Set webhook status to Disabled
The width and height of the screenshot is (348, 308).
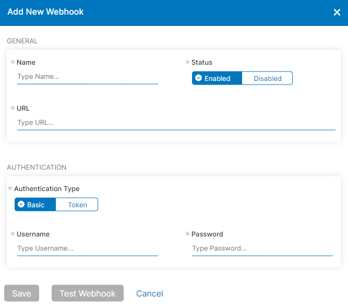pyautogui.click(x=267, y=78)
